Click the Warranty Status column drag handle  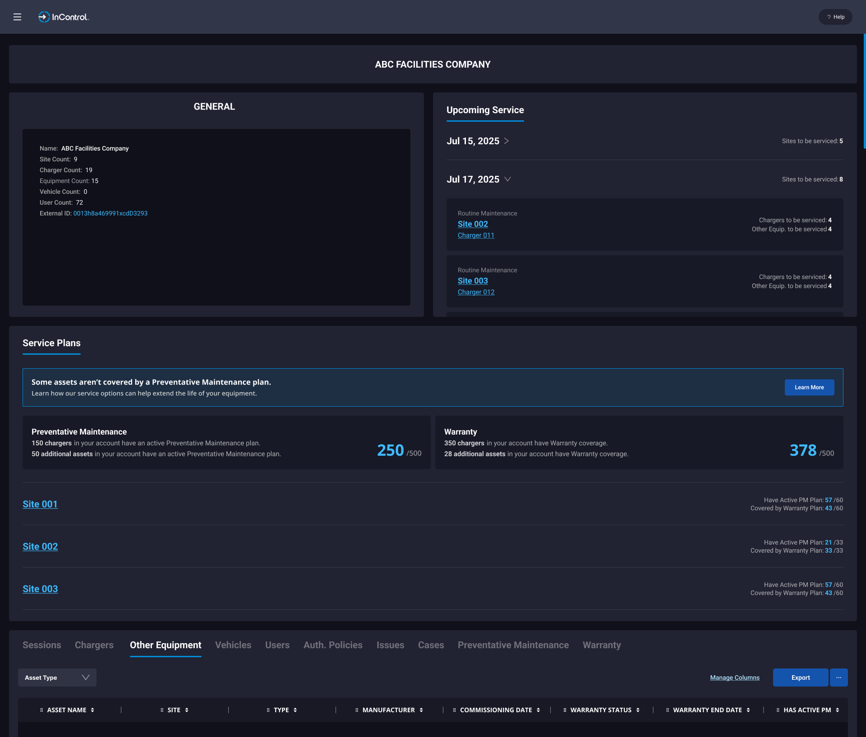[565, 710]
